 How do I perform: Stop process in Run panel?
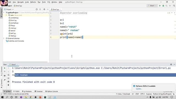click(x=5, y=71)
